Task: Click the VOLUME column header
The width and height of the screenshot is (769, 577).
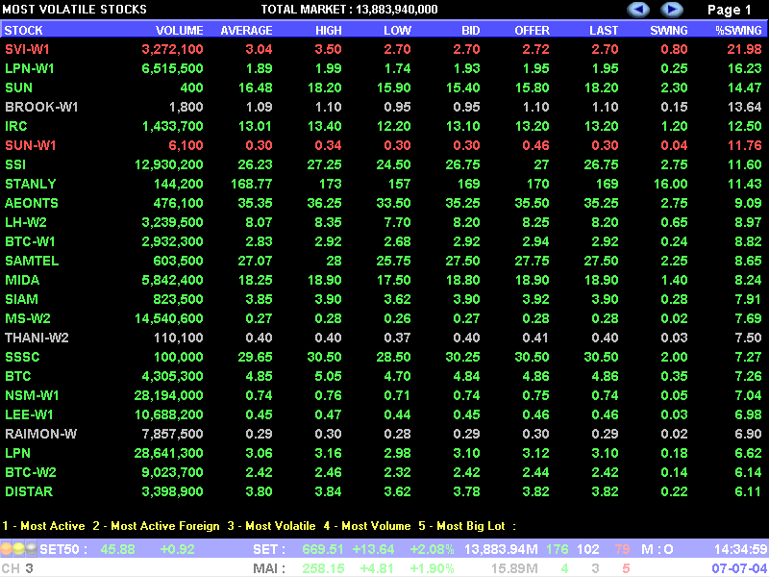Action: coord(180,31)
